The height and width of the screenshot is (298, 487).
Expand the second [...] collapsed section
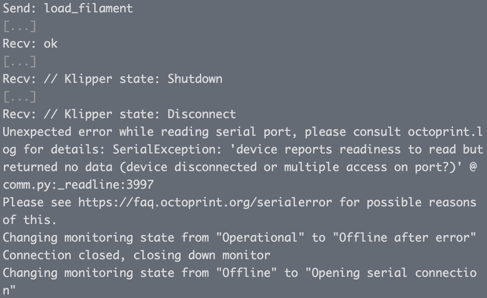coord(19,62)
